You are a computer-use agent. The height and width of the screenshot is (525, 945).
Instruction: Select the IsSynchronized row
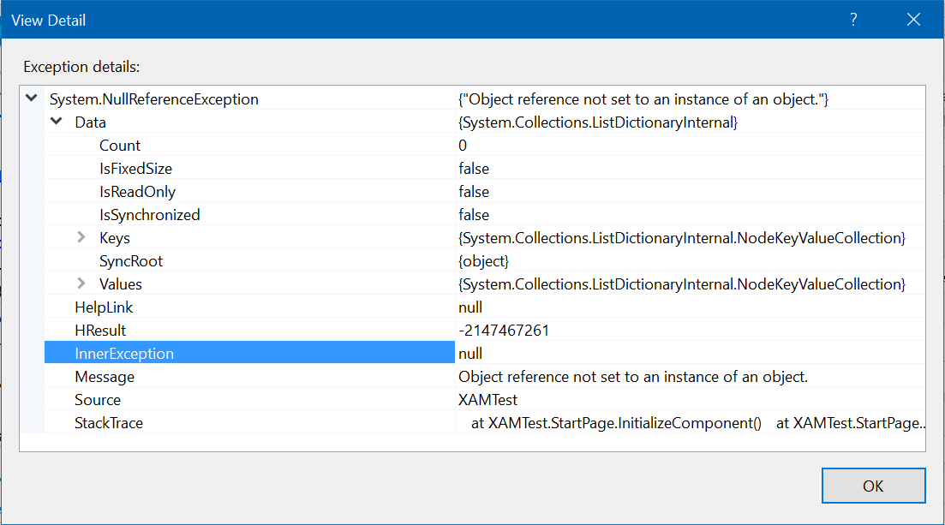(x=150, y=214)
